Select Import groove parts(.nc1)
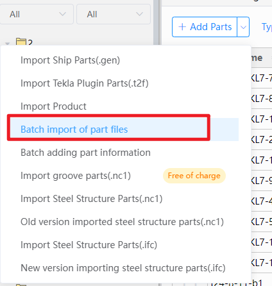 [76, 176]
